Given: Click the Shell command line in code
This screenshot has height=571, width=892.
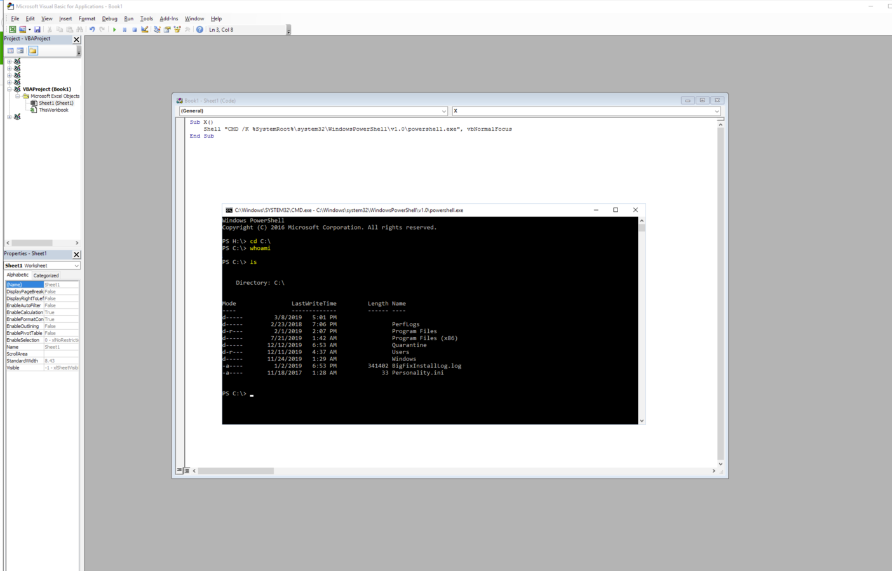Looking at the screenshot, I should point(358,129).
